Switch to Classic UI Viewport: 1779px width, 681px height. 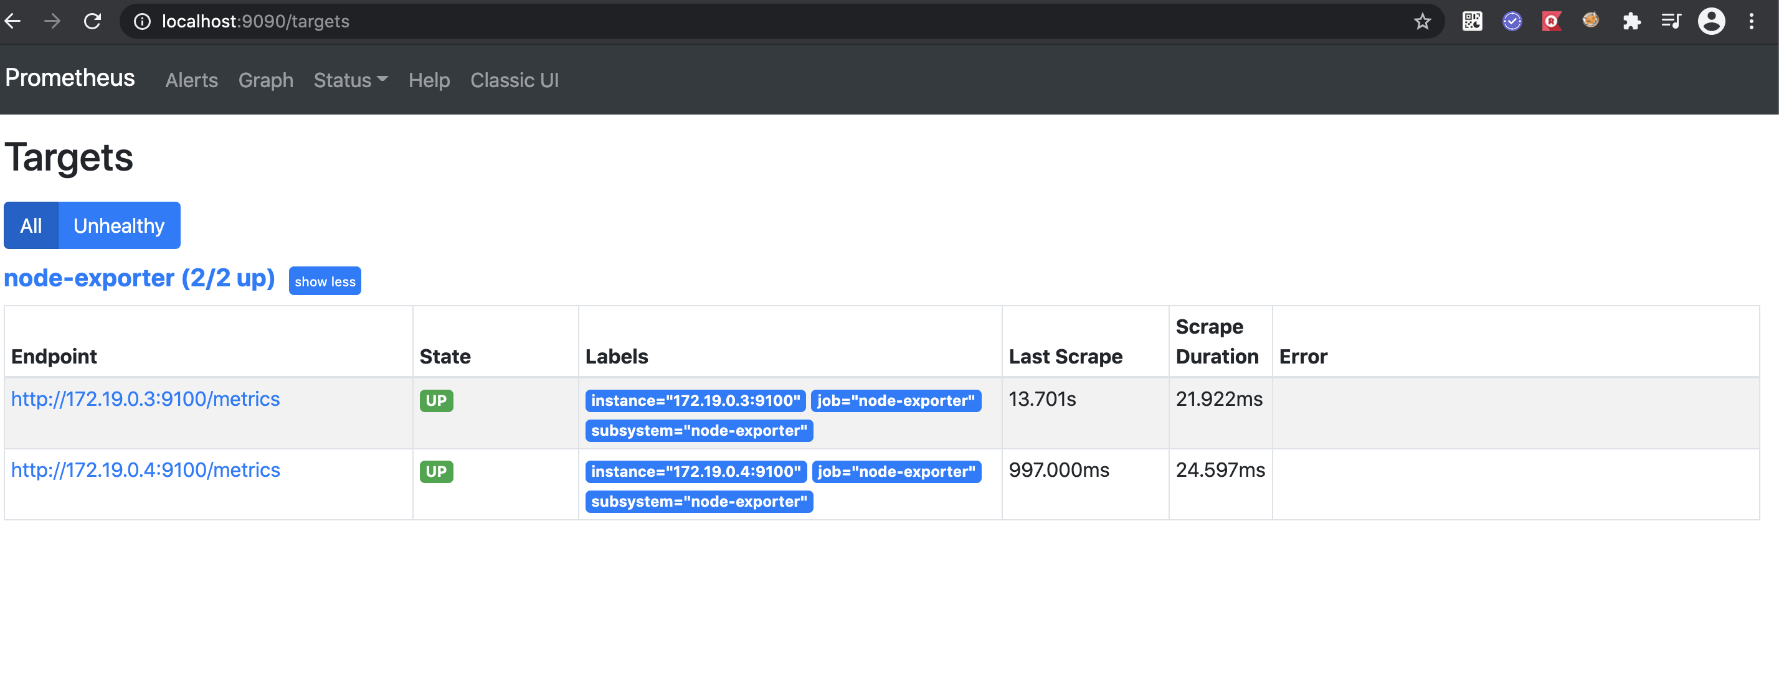point(514,80)
